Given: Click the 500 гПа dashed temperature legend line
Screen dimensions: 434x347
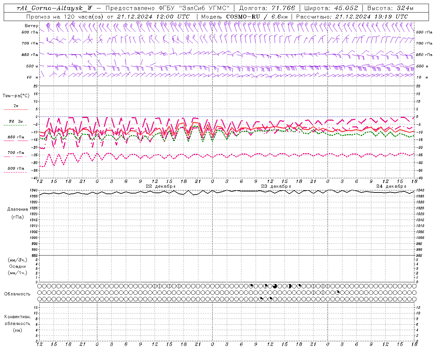Looking at the screenshot, I should [x=16, y=172].
